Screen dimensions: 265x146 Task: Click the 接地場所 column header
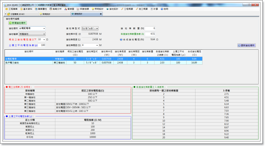coord(29,53)
